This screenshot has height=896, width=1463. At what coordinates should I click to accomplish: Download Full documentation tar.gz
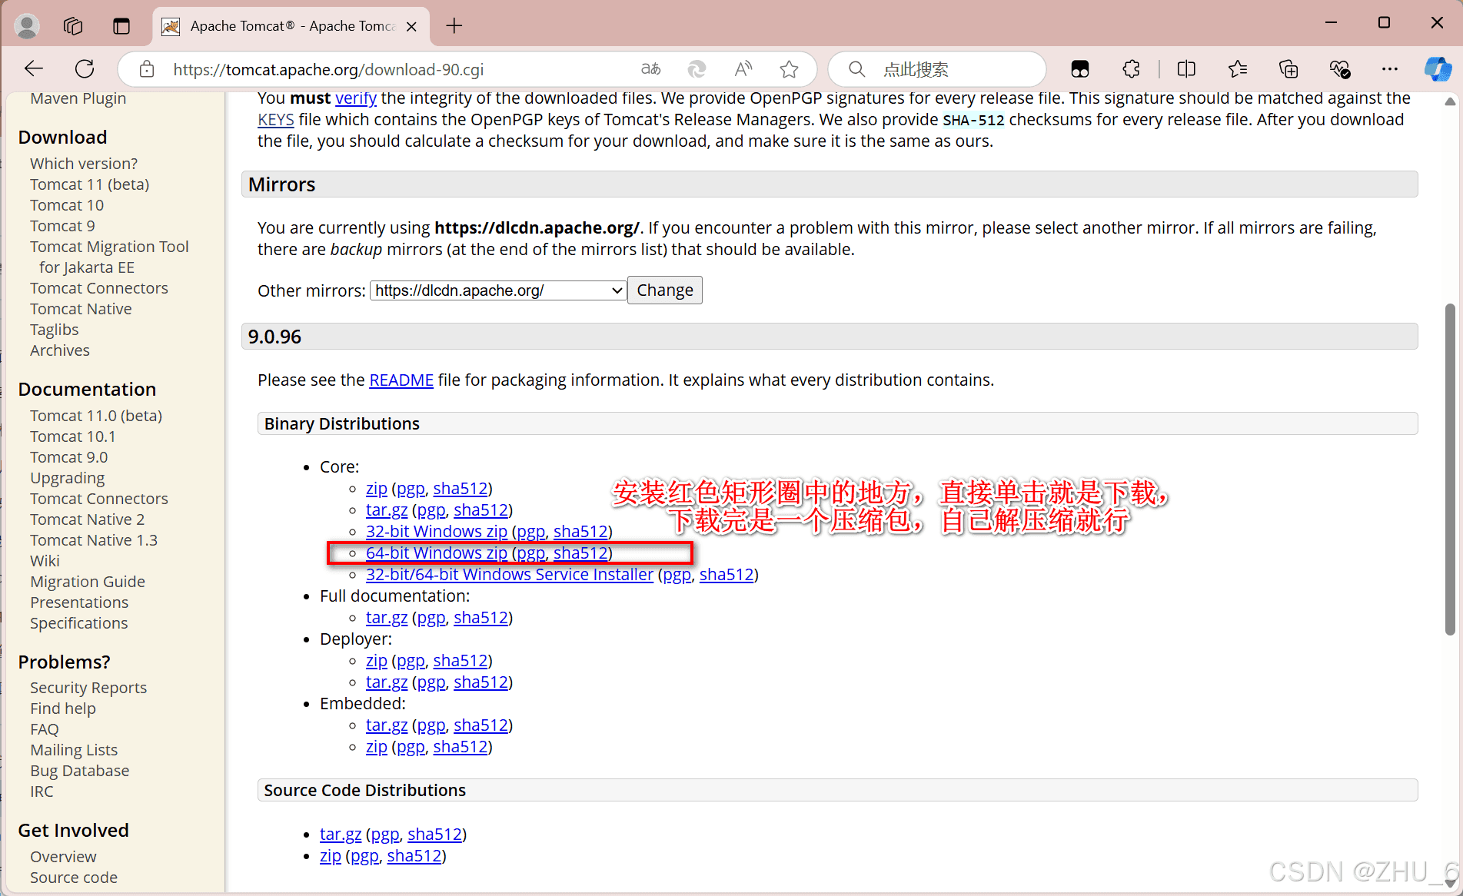pos(387,618)
